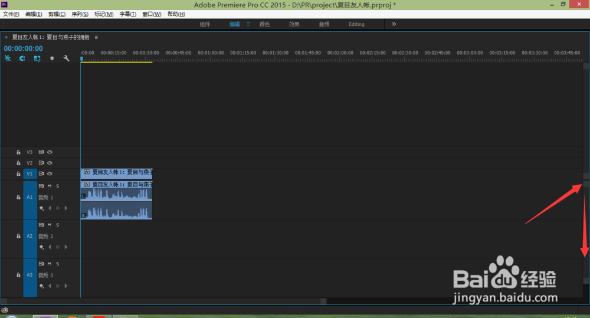This screenshot has height=318, width=590.
Task: Toggle sync lock on A3 track
Action: pyautogui.click(x=41, y=264)
